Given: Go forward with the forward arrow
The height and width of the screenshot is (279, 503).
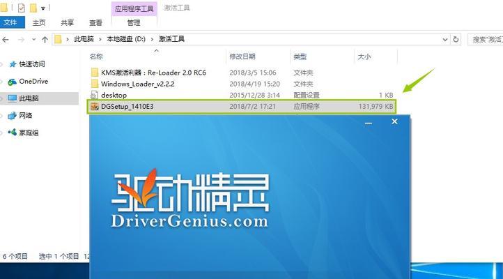Looking at the screenshot, I should click(21, 40).
